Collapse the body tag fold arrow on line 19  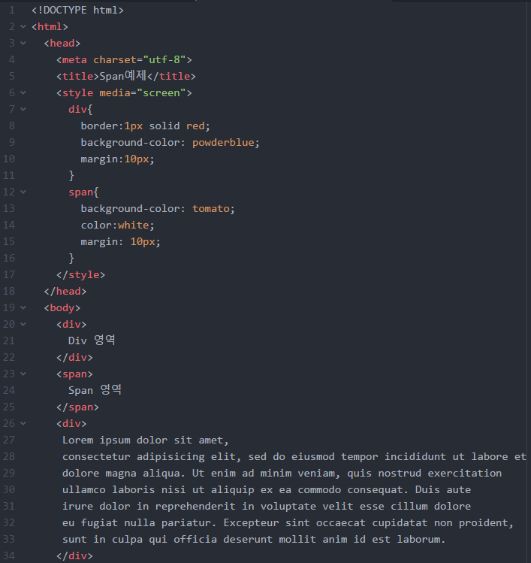click(x=23, y=307)
